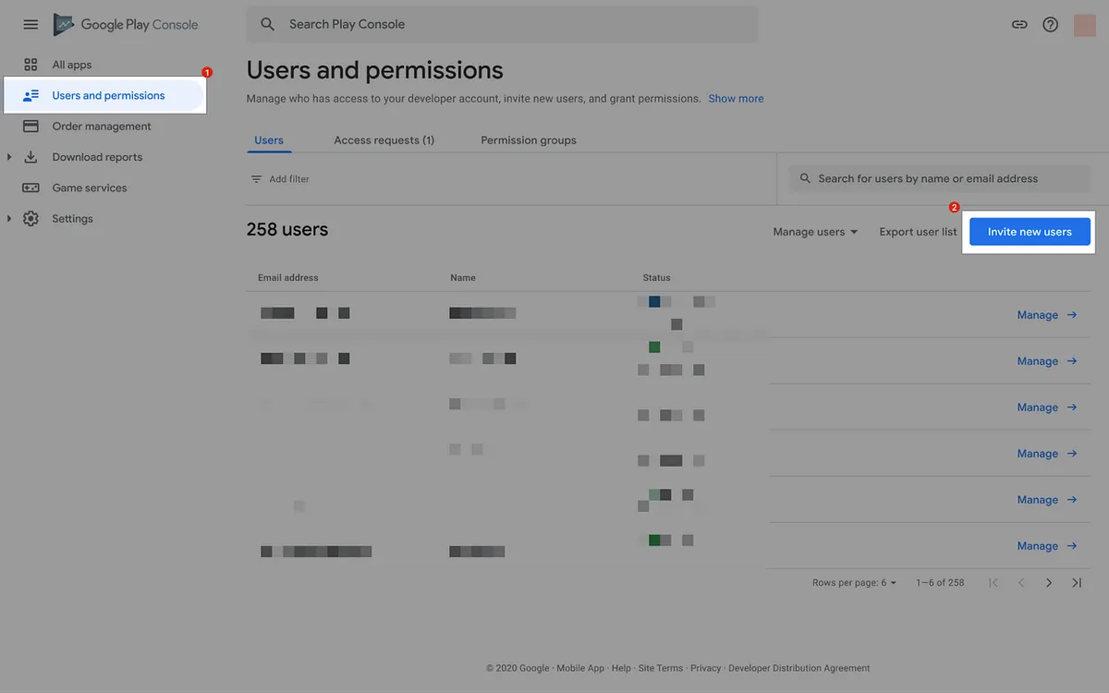
Task: Open the hamburger navigation menu
Action: [x=30, y=25]
